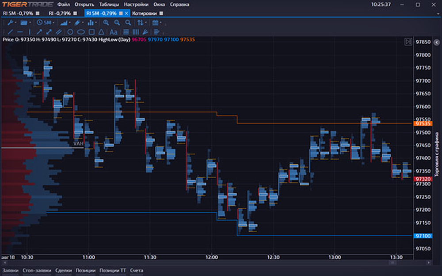Click the Zoom In magnifier icon

(x=105, y=23)
